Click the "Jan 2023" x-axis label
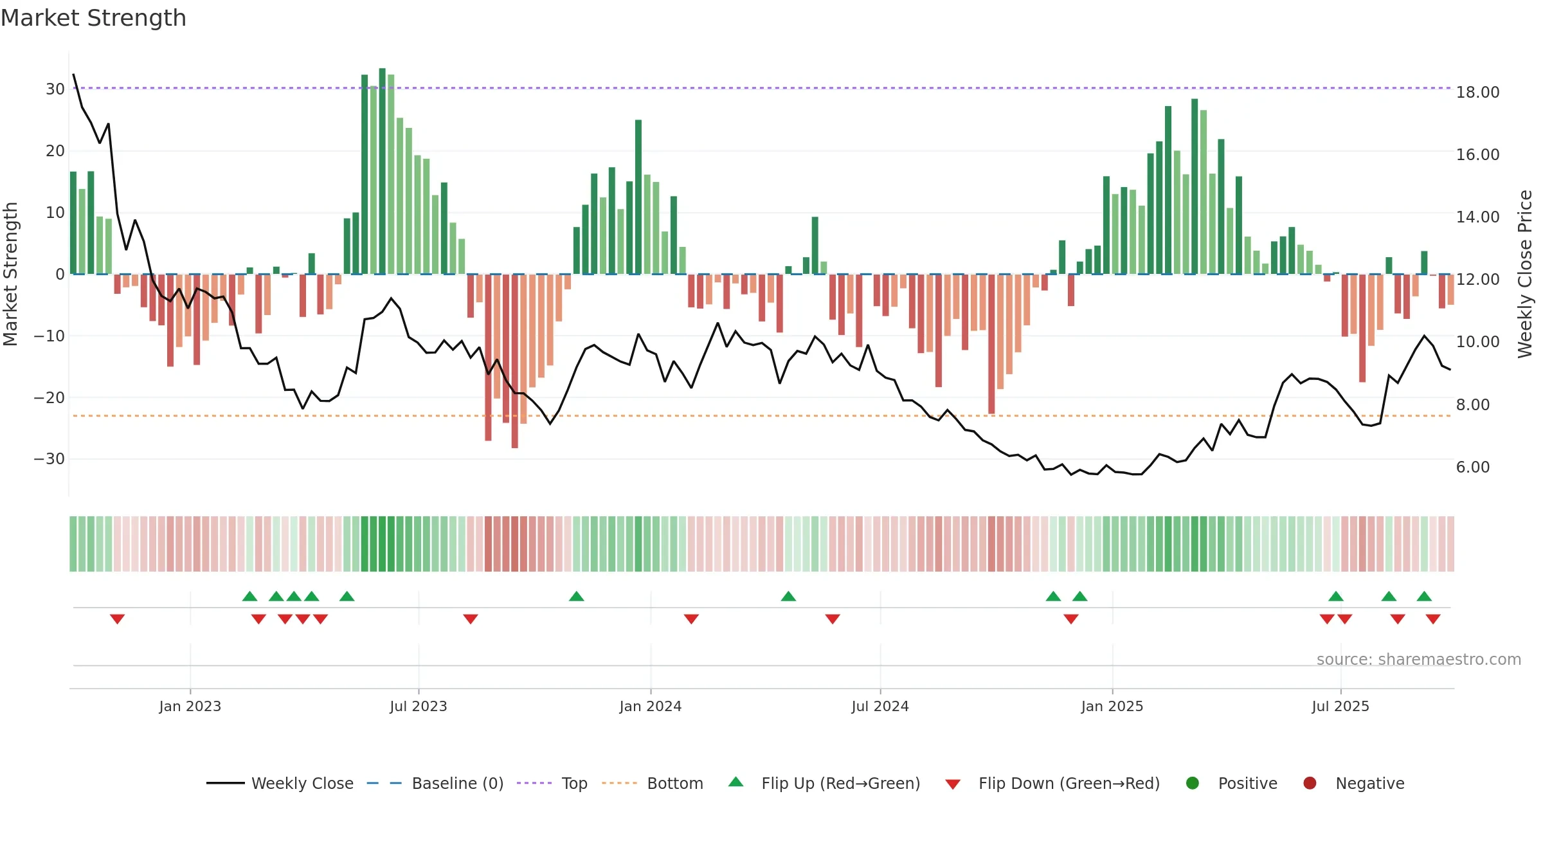The image size is (1543, 868). tap(190, 706)
